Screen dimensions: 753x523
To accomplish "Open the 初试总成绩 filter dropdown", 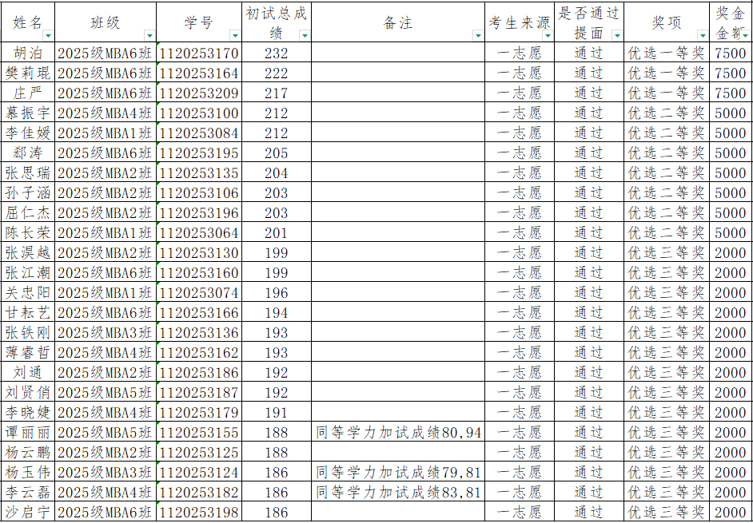I will point(304,36).
